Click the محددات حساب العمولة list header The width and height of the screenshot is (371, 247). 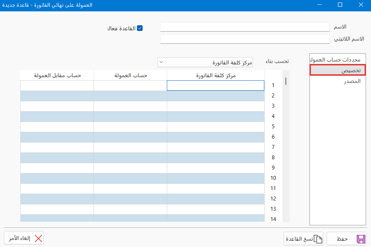click(x=338, y=59)
